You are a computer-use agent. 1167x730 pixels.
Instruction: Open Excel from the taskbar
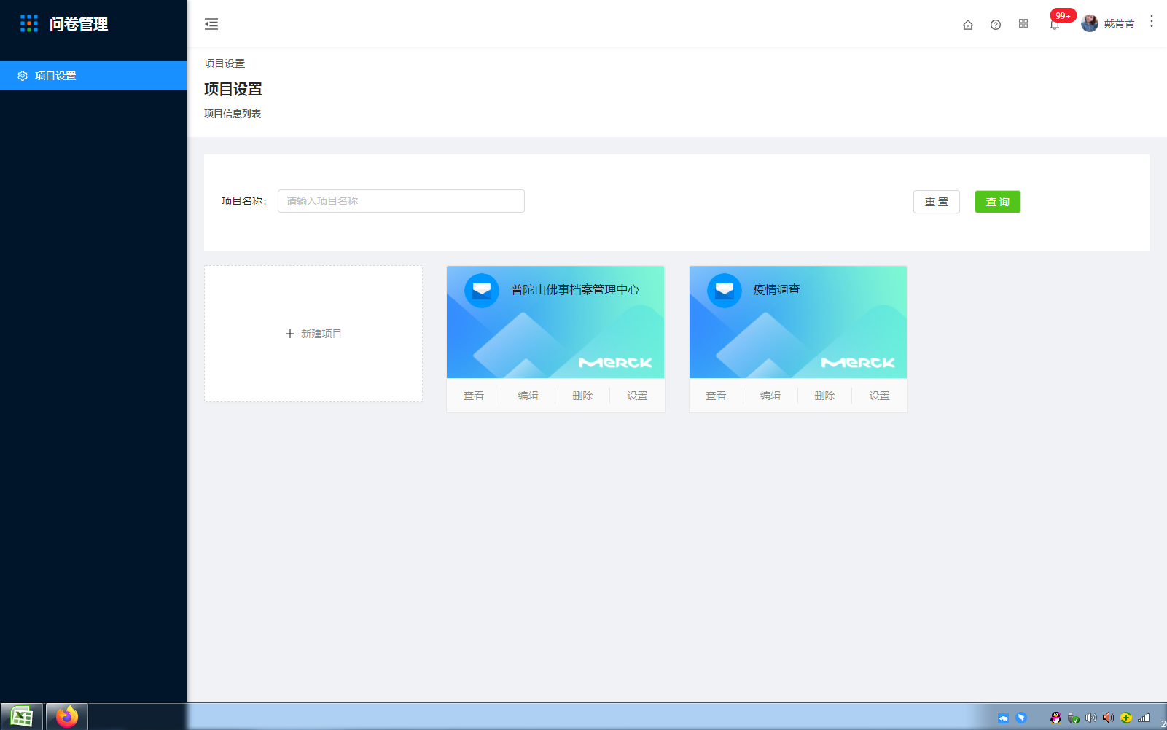pos(22,717)
